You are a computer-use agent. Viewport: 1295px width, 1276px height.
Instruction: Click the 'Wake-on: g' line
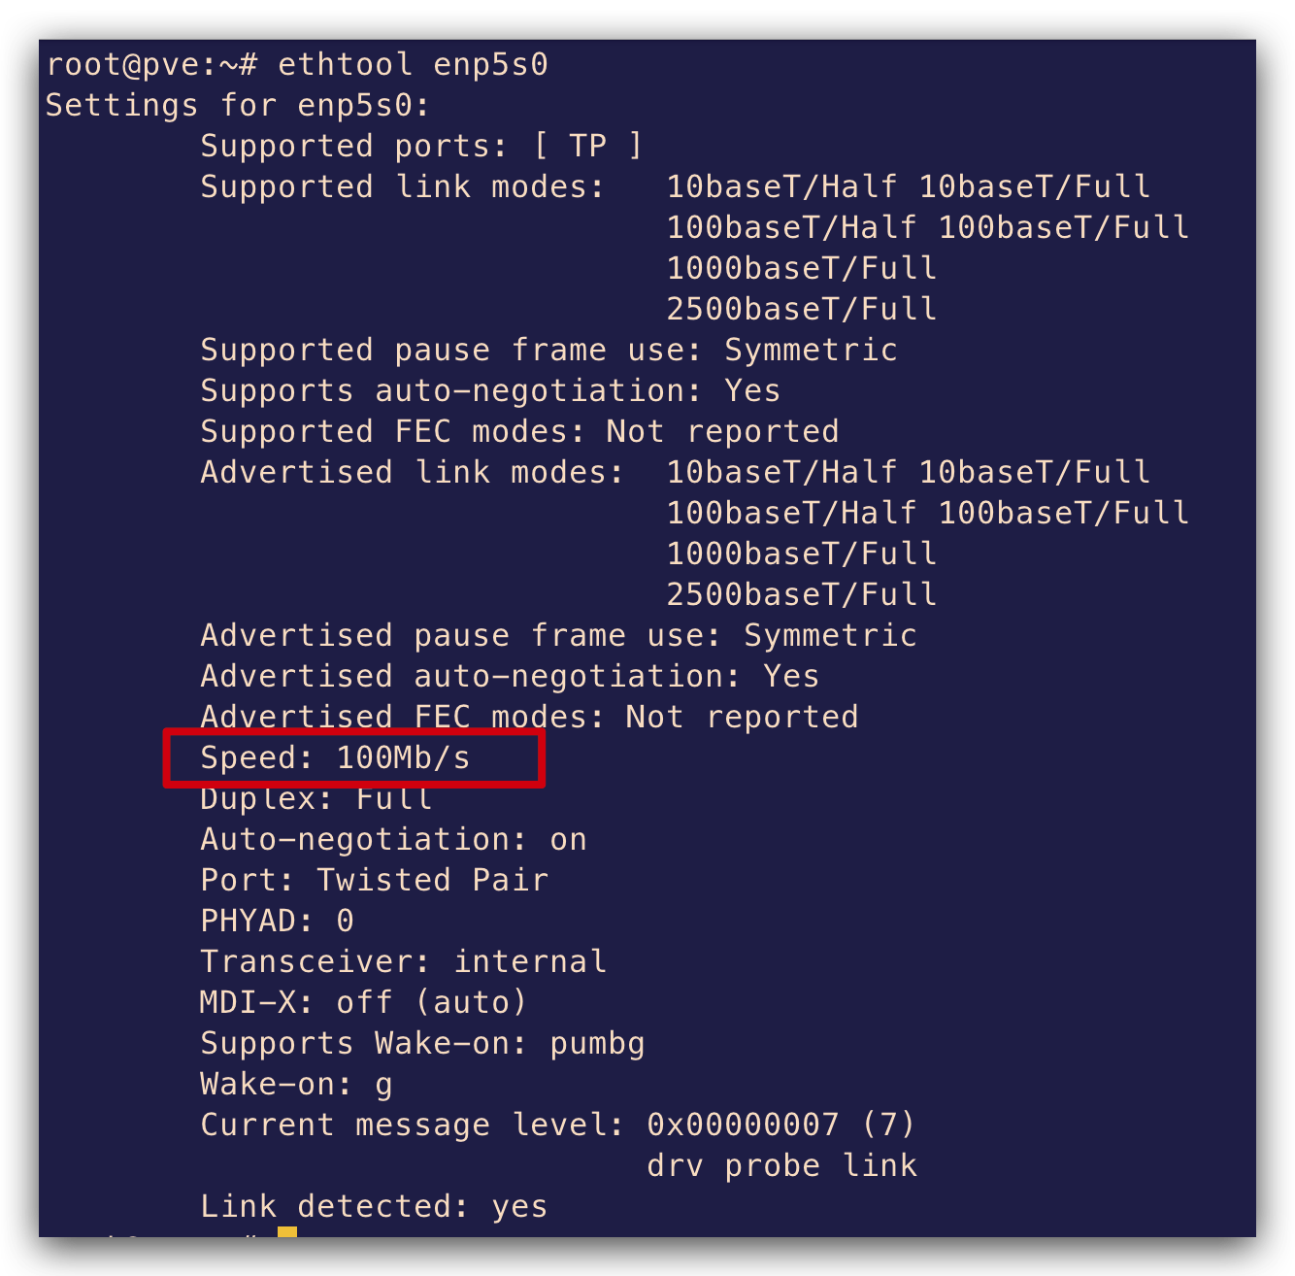tap(296, 1084)
